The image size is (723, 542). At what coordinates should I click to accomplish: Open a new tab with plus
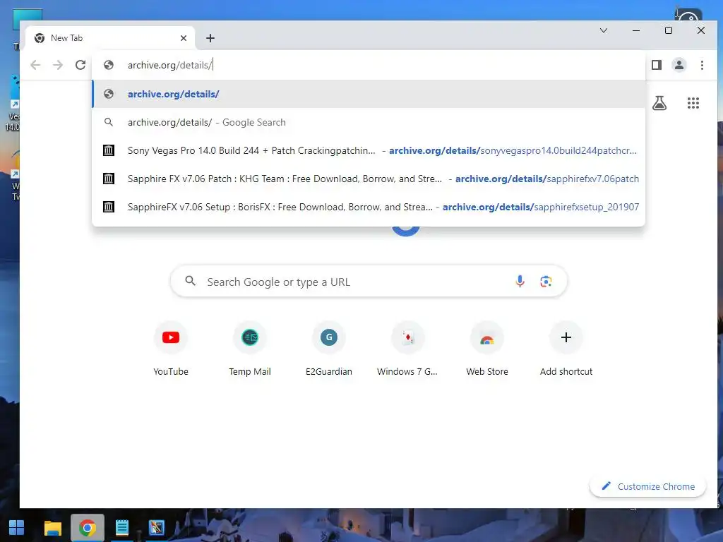(x=210, y=38)
